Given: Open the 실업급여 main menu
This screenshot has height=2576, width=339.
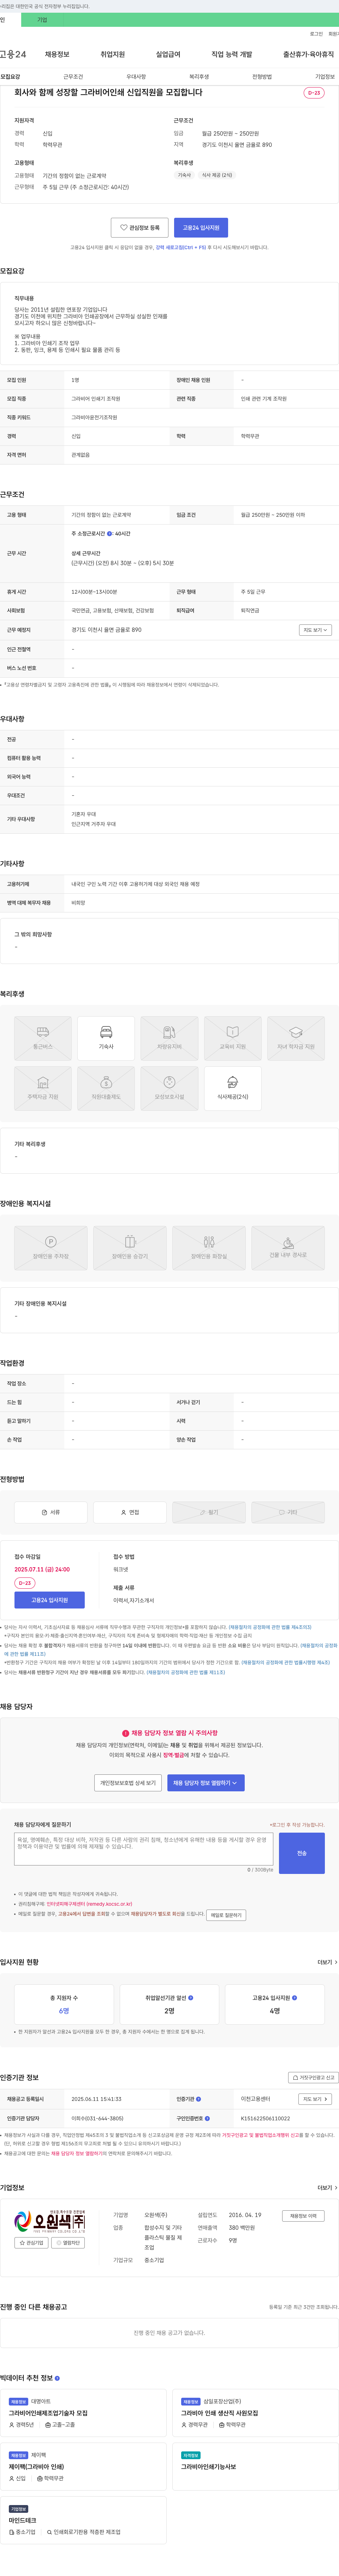Looking at the screenshot, I should (x=168, y=54).
